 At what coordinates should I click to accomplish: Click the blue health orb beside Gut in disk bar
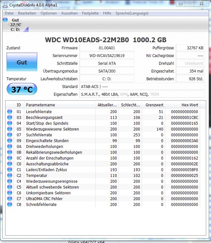point(5,20)
